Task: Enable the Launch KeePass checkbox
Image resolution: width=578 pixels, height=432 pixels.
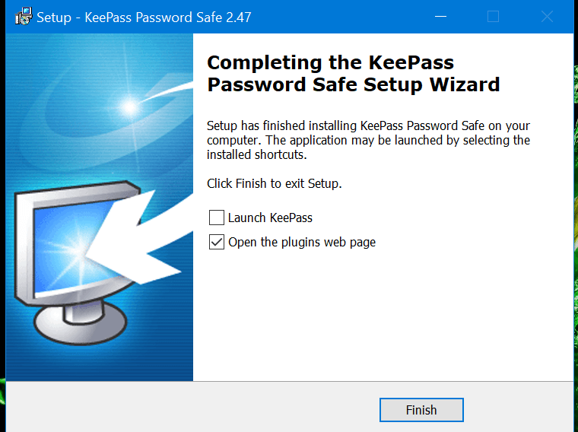Action: pyautogui.click(x=217, y=218)
